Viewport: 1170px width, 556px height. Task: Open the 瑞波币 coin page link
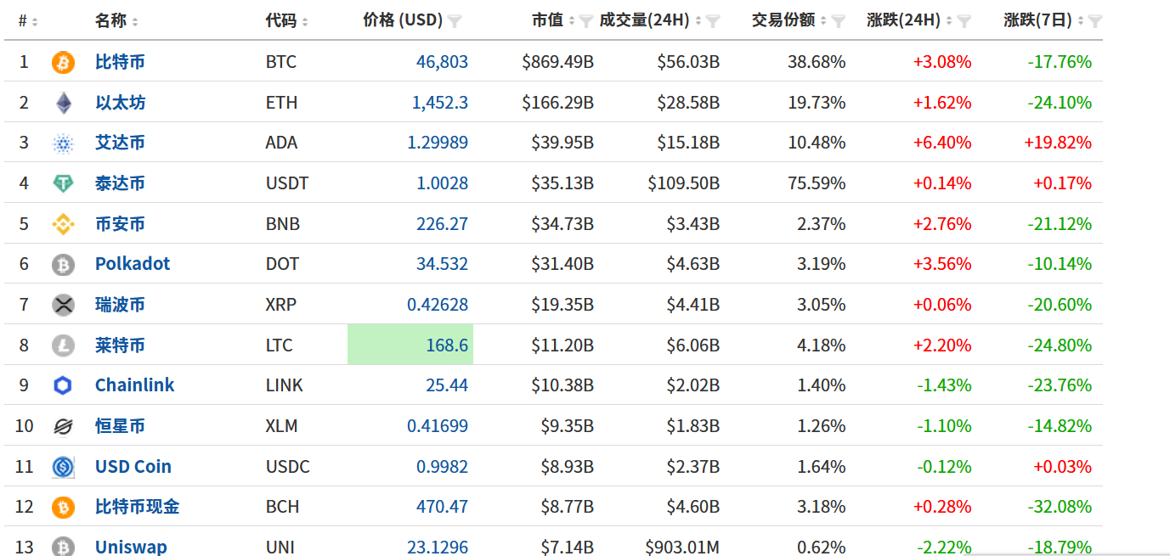click(x=120, y=305)
